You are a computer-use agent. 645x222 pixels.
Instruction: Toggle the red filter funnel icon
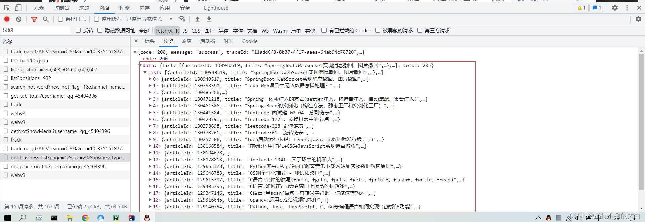tap(34, 19)
